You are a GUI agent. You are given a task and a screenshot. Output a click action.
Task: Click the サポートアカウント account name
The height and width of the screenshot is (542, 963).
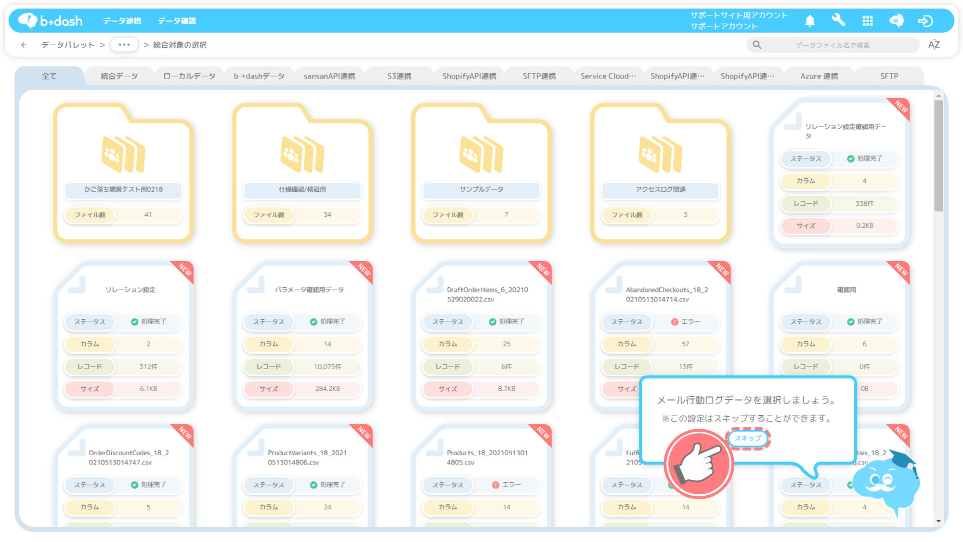point(724,26)
